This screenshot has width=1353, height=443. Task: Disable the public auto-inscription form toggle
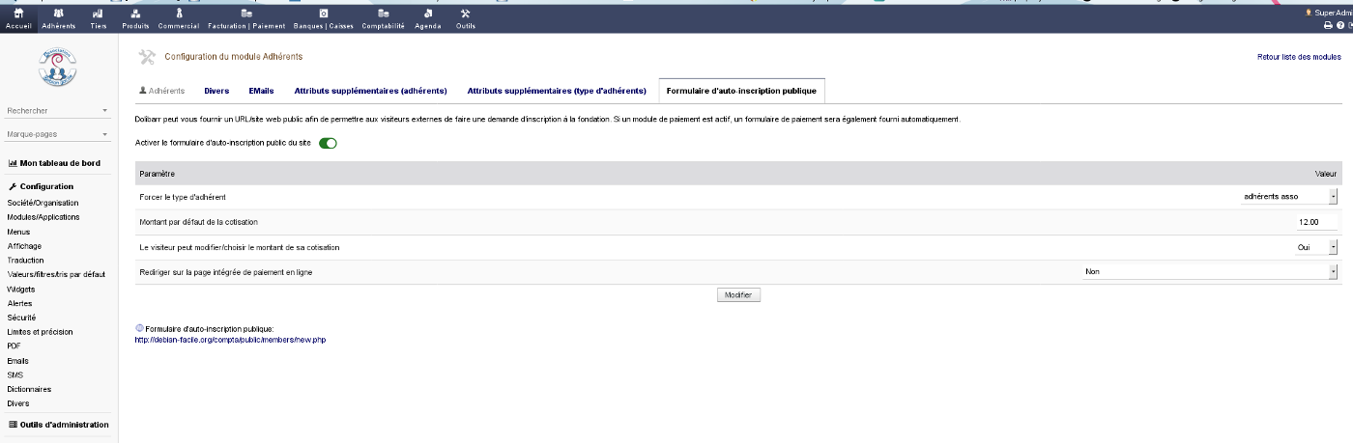tap(328, 143)
